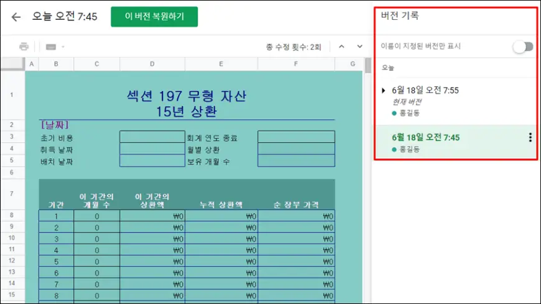Click the print icon in the toolbar

point(24,47)
